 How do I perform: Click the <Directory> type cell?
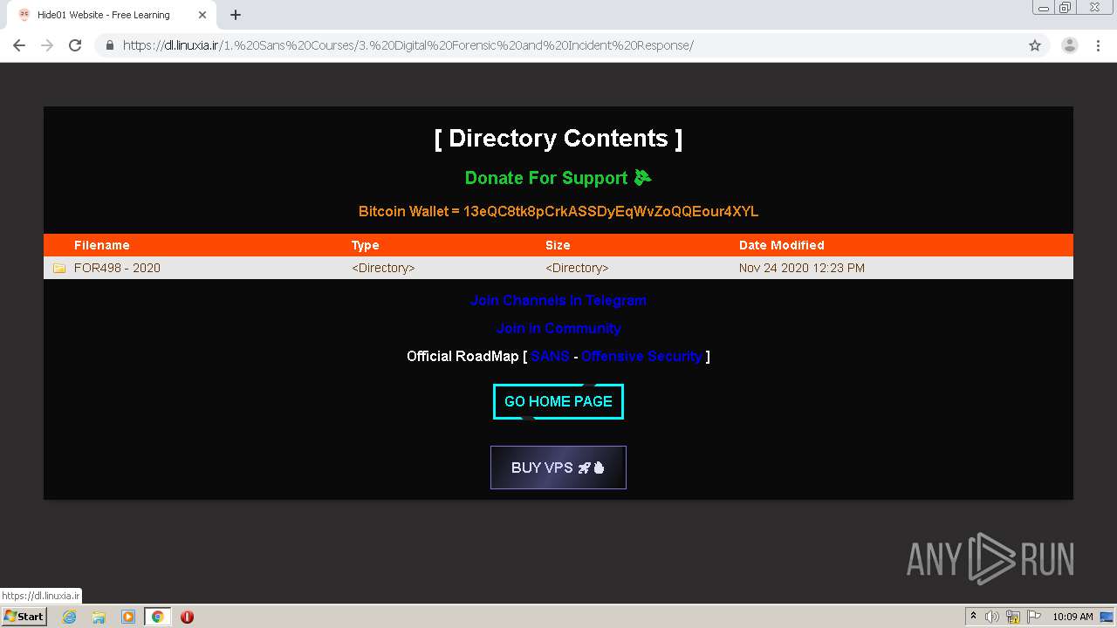point(383,268)
